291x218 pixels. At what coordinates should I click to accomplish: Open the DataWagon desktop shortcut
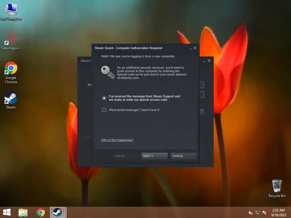pos(11,41)
